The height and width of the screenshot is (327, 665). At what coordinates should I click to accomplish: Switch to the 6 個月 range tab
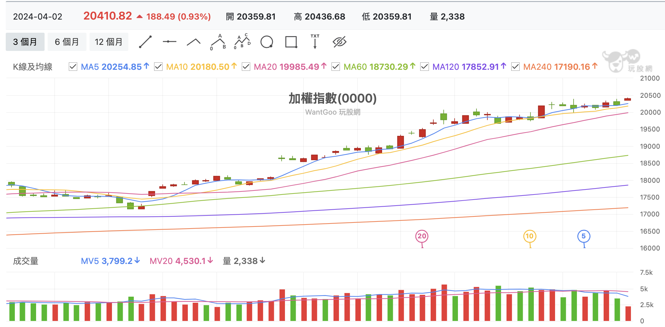pyautogui.click(x=67, y=42)
